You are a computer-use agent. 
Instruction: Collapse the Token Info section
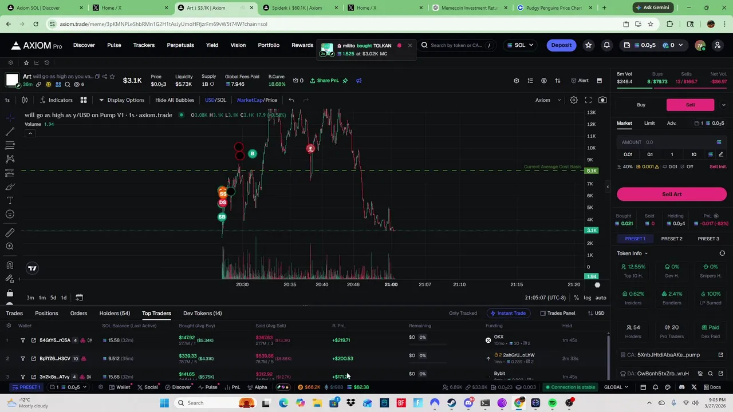coord(632,253)
